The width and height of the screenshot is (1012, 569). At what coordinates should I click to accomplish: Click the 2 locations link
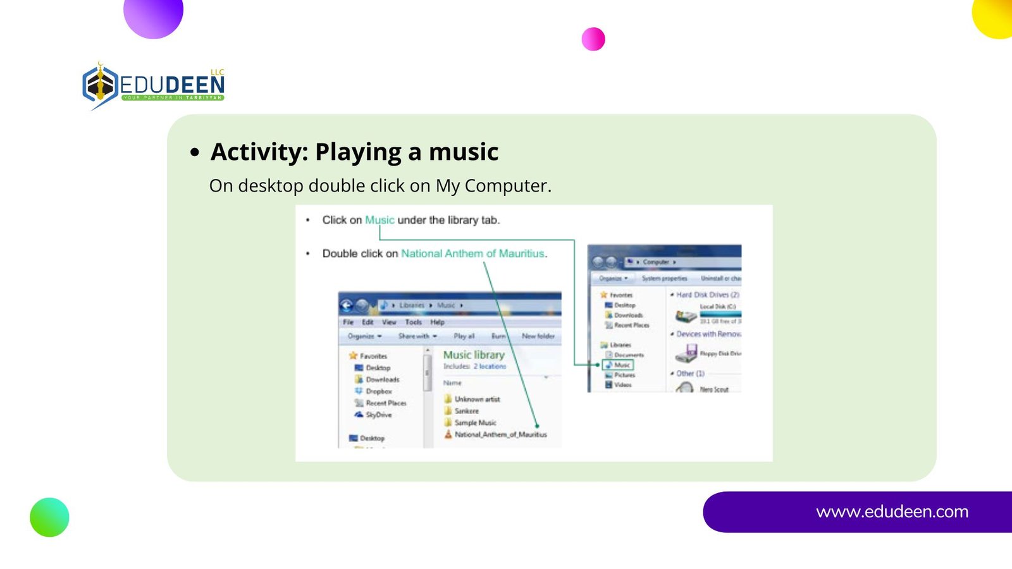coord(490,367)
